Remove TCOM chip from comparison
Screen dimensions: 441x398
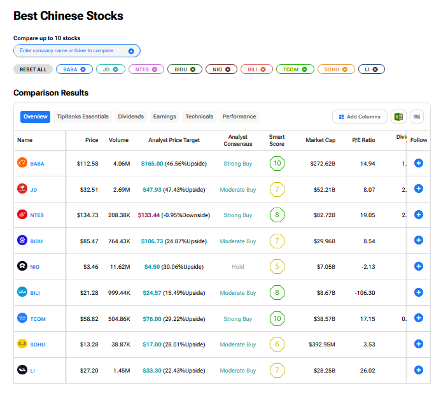point(304,69)
